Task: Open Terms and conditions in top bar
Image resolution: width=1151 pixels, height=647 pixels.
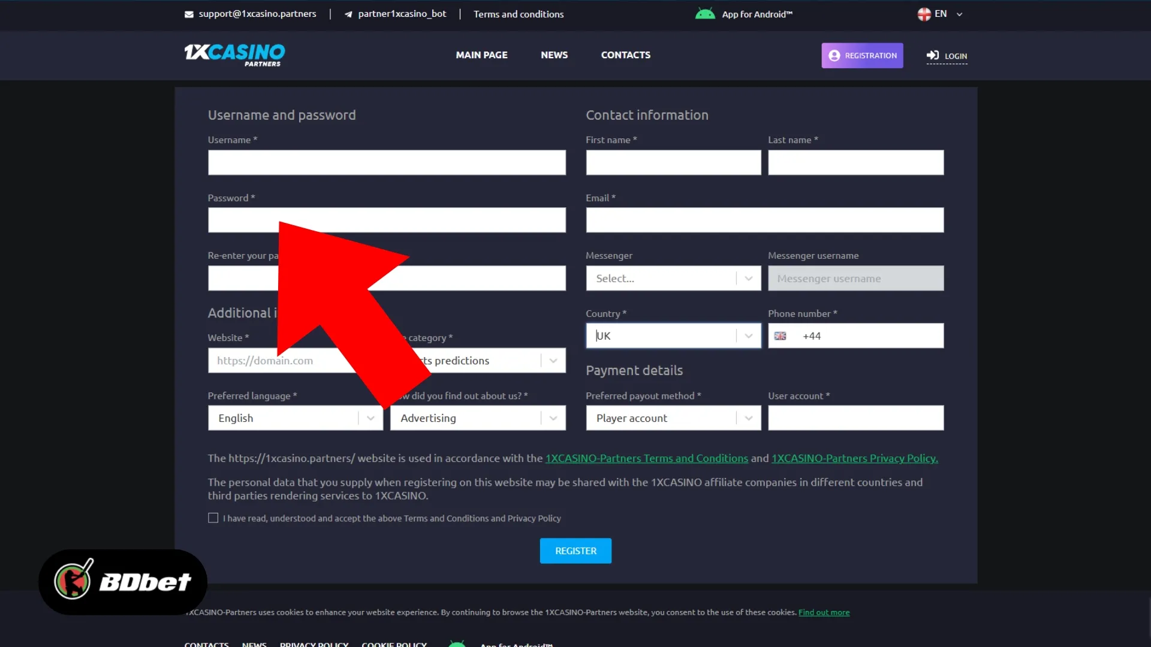Action: [519, 14]
